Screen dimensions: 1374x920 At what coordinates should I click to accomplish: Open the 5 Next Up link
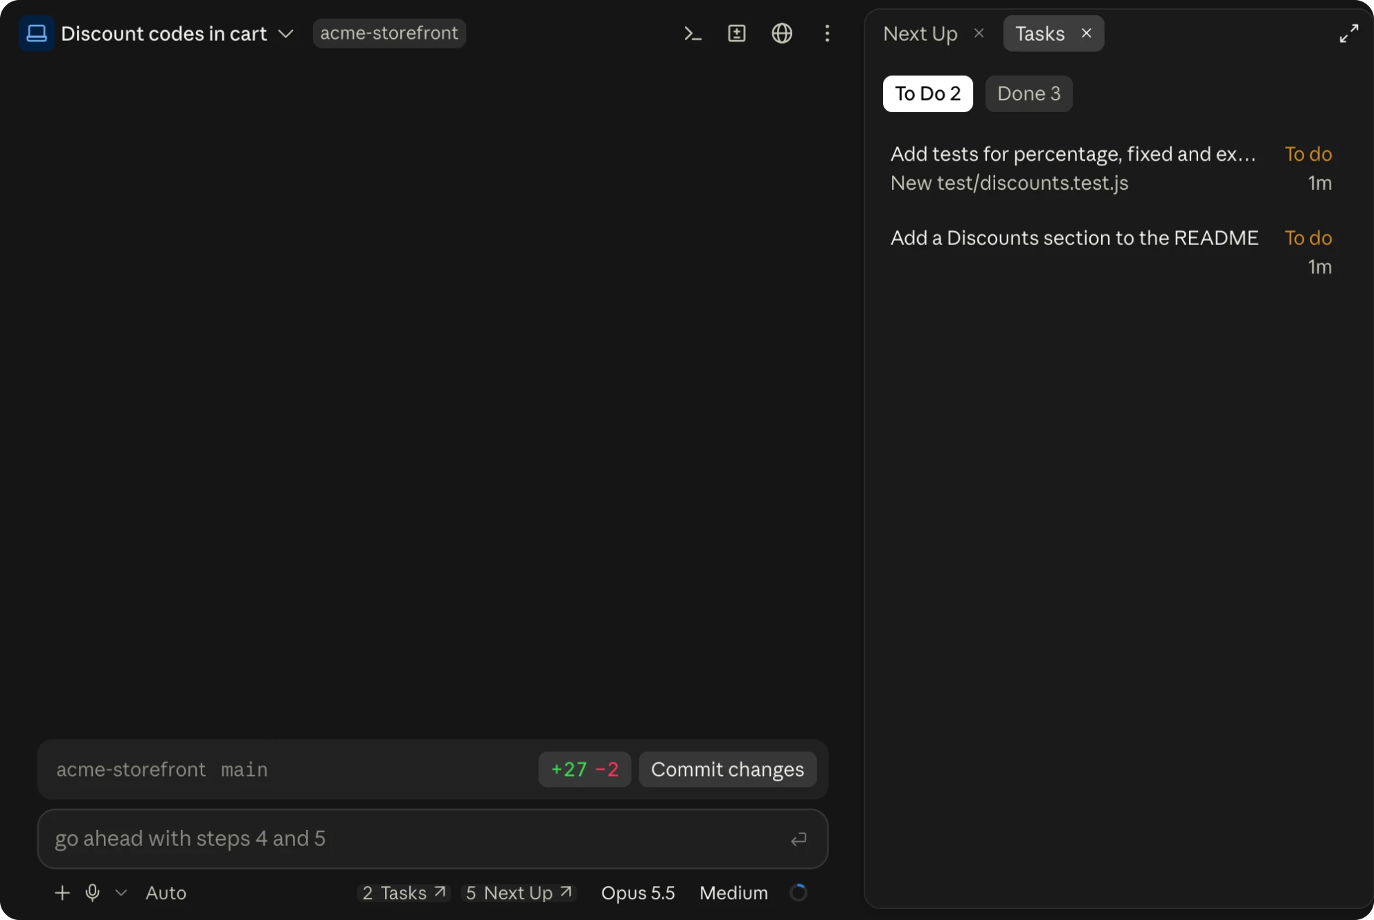point(519,893)
